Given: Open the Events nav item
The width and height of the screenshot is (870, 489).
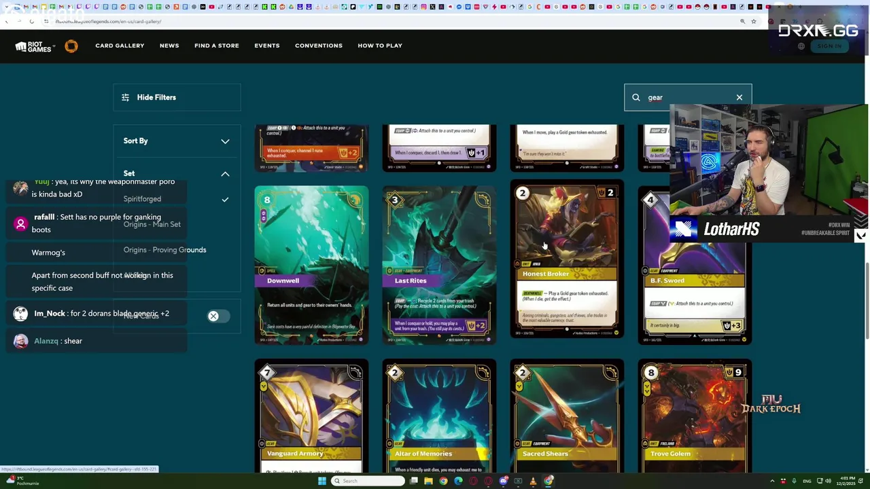Looking at the screenshot, I should pos(267,46).
